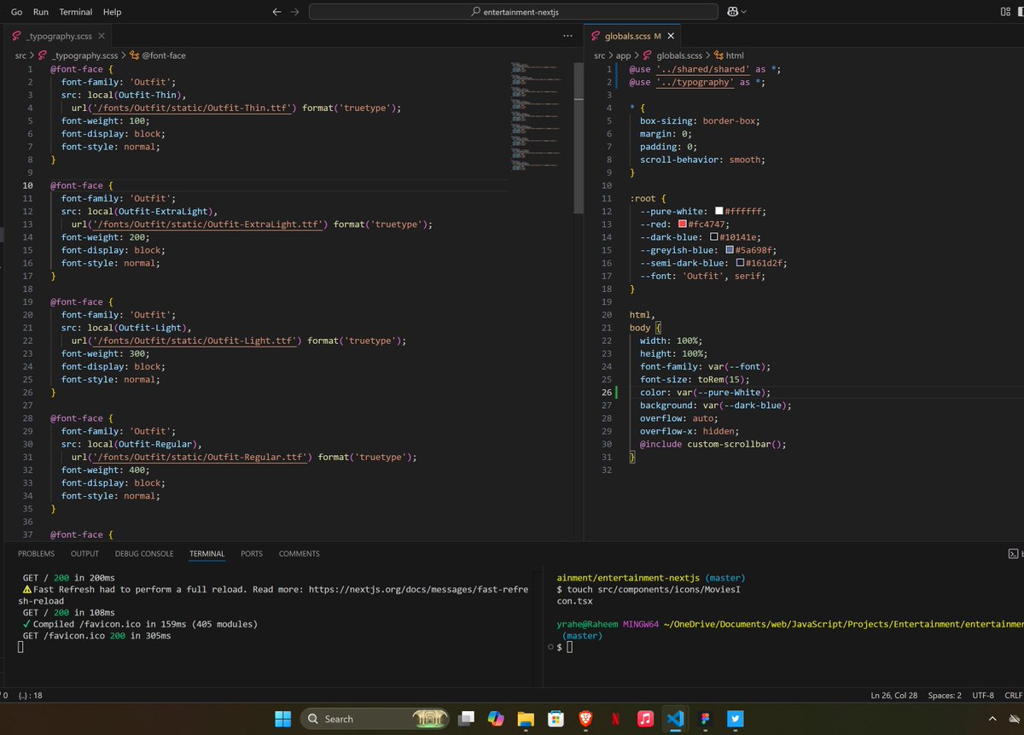This screenshot has width=1024, height=735.
Task: Switch to the PORTS panel tab
Action: [252, 553]
